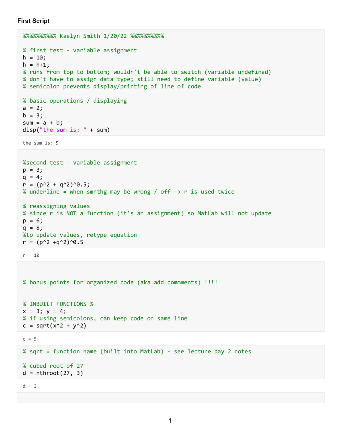Click the "x = 3; y = 4;" line
Viewport: 340px width, 440px height.
point(44,311)
